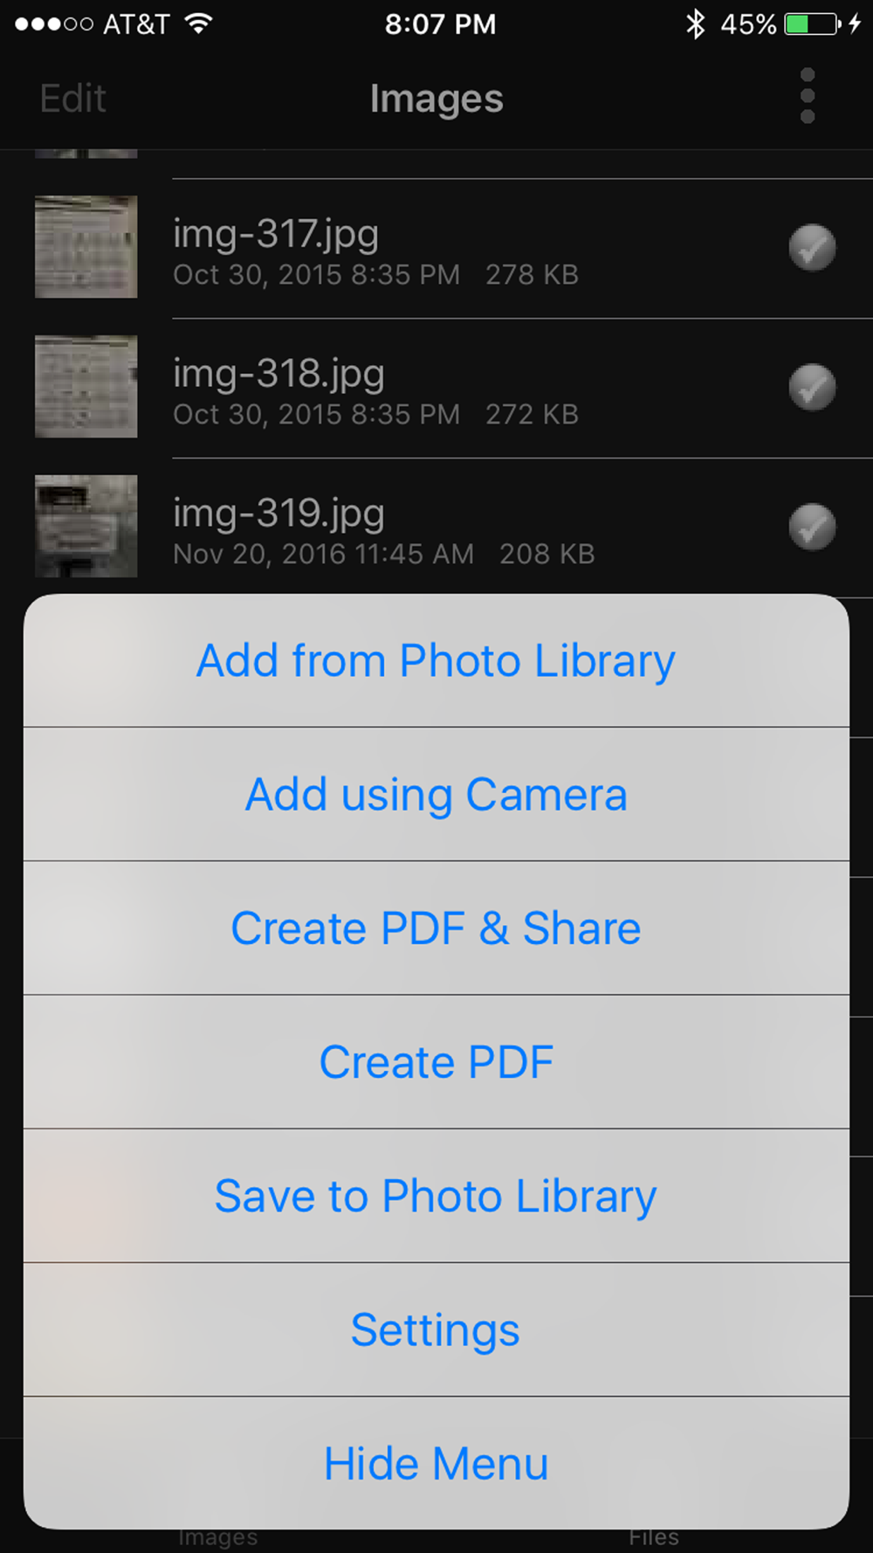Select the Create PDF option
The image size is (873, 1553).
coord(436,1062)
